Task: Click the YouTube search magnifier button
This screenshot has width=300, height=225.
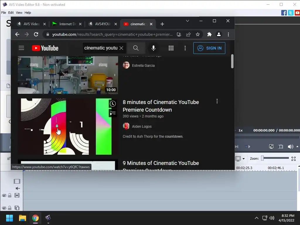Action: coord(136,48)
